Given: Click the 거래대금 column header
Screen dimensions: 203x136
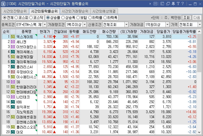Looking at the screenshot, I should coord(147,31).
